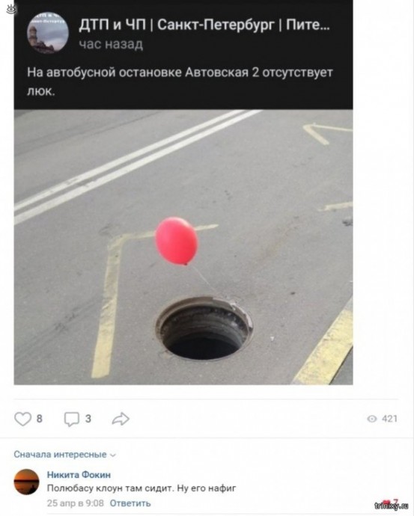Share the post using arrow icon

tap(121, 419)
